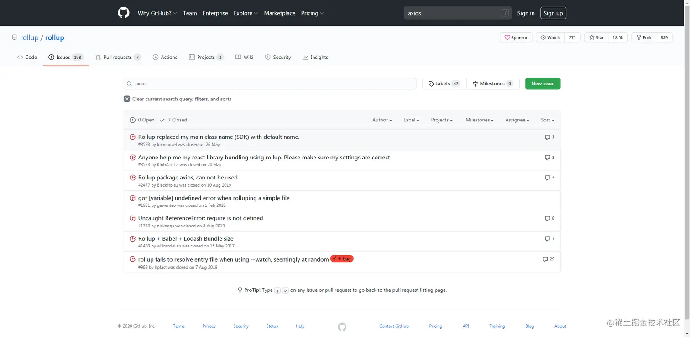Open the footer Contact GitHub link
This screenshot has width=690, height=337.
click(x=394, y=326)
